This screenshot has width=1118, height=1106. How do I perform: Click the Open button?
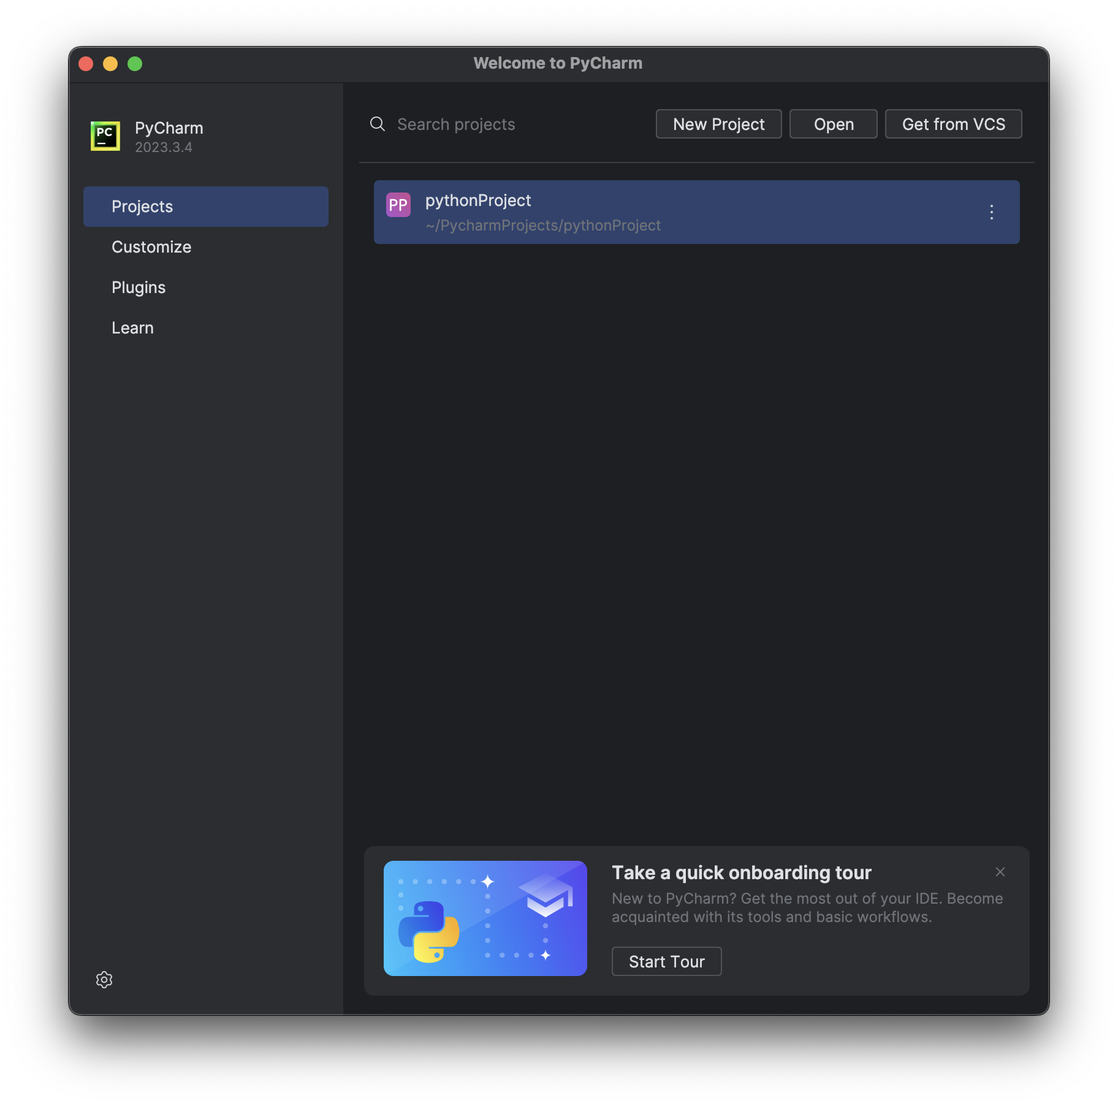click(x=833, y=124)
